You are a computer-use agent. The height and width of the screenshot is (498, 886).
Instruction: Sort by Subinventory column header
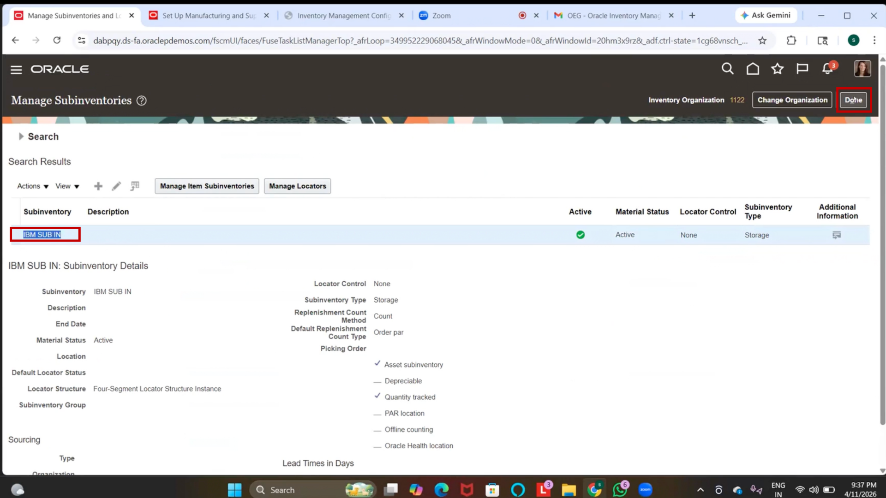coord(47,212)
